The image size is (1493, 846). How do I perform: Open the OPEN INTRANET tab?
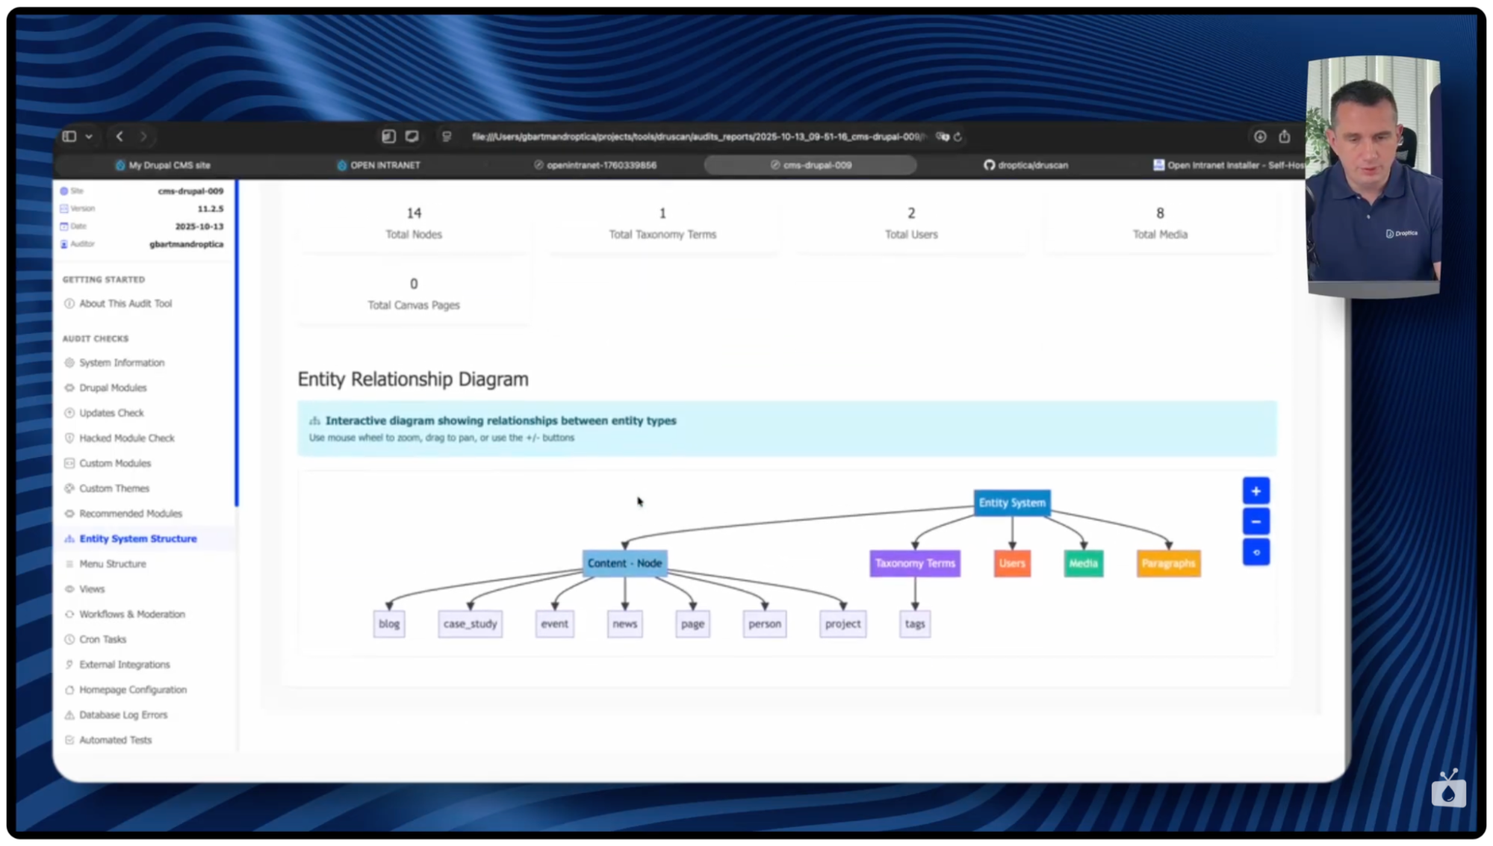379,165
